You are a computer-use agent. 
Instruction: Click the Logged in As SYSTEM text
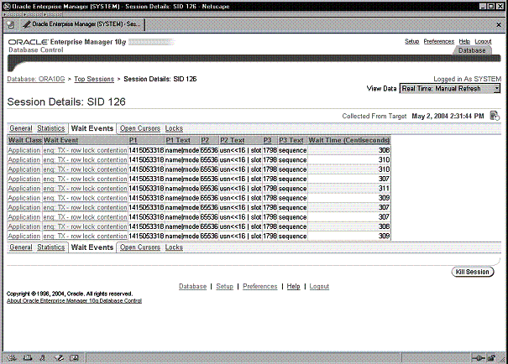tap(467, 79)
